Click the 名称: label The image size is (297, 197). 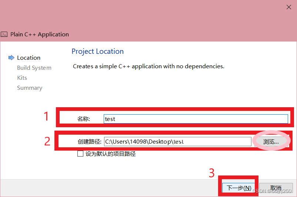84,119
